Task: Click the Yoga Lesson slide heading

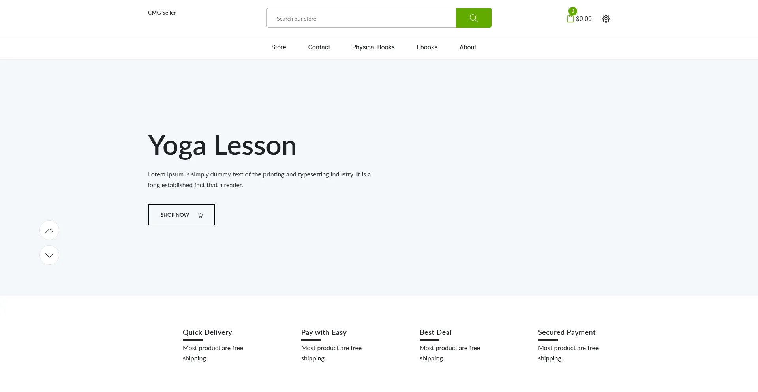Action: coord(222,145)
